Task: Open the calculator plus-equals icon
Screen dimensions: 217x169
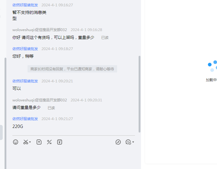Action: 49,142
